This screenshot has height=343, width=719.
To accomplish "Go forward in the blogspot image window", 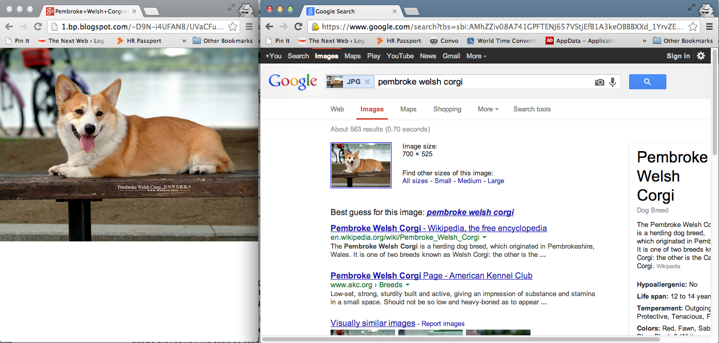I will click(23, 27).
